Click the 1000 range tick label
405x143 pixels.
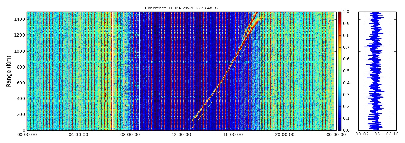point(19,51)
